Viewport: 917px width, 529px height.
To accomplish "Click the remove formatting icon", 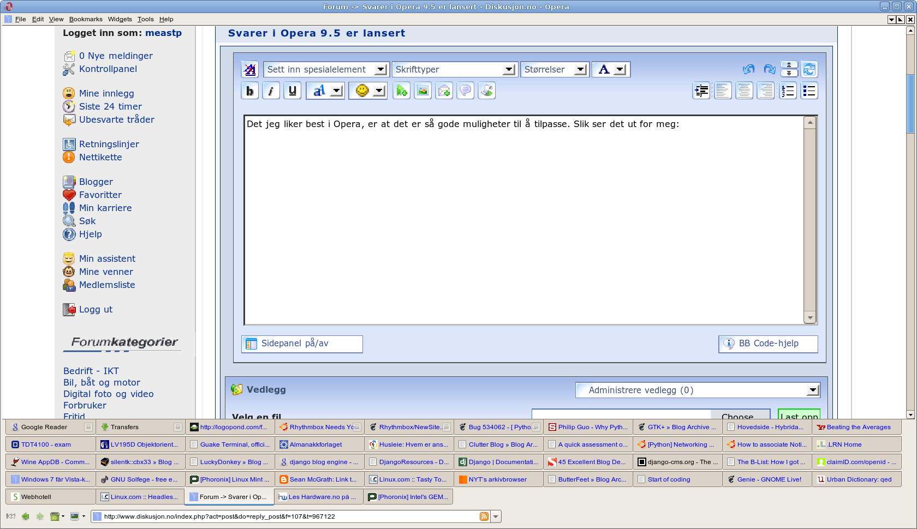I will click(250, 69).
